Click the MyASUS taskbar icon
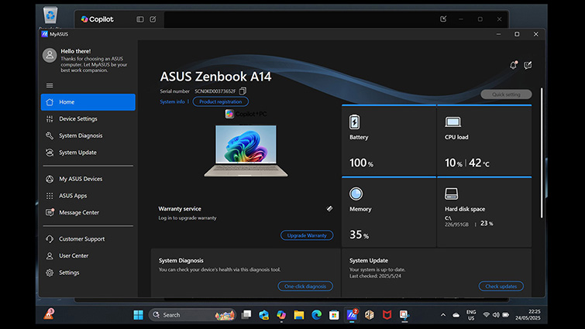 (x=352, y=315)
